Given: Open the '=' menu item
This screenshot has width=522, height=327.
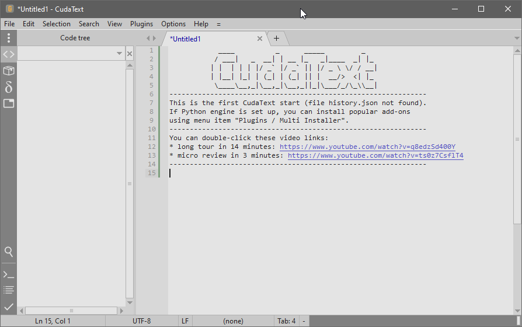Looking at the screenshot, I should pyautogui.click(x=219, y=24).
